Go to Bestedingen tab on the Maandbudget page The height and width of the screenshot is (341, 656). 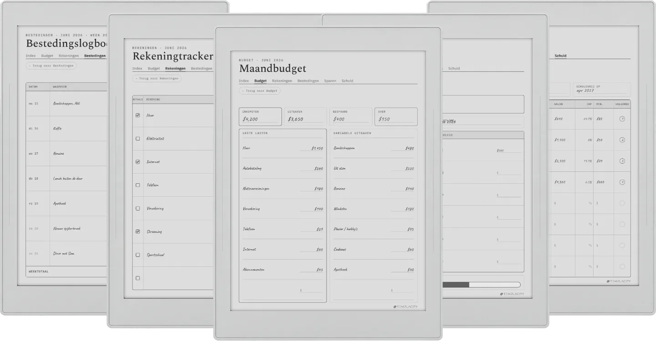tap(308, 81)
